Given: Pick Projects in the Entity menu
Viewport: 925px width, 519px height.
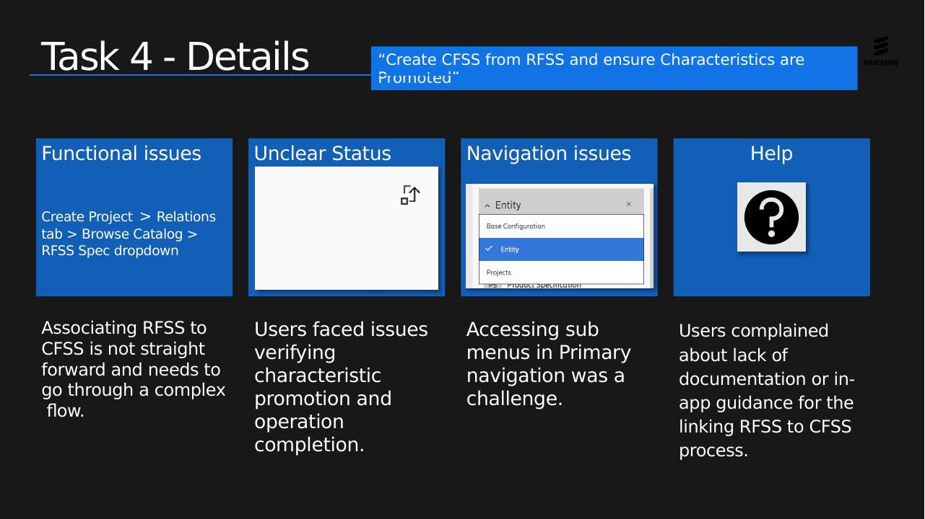Looking at the screenshot, I should coord(561,272).
